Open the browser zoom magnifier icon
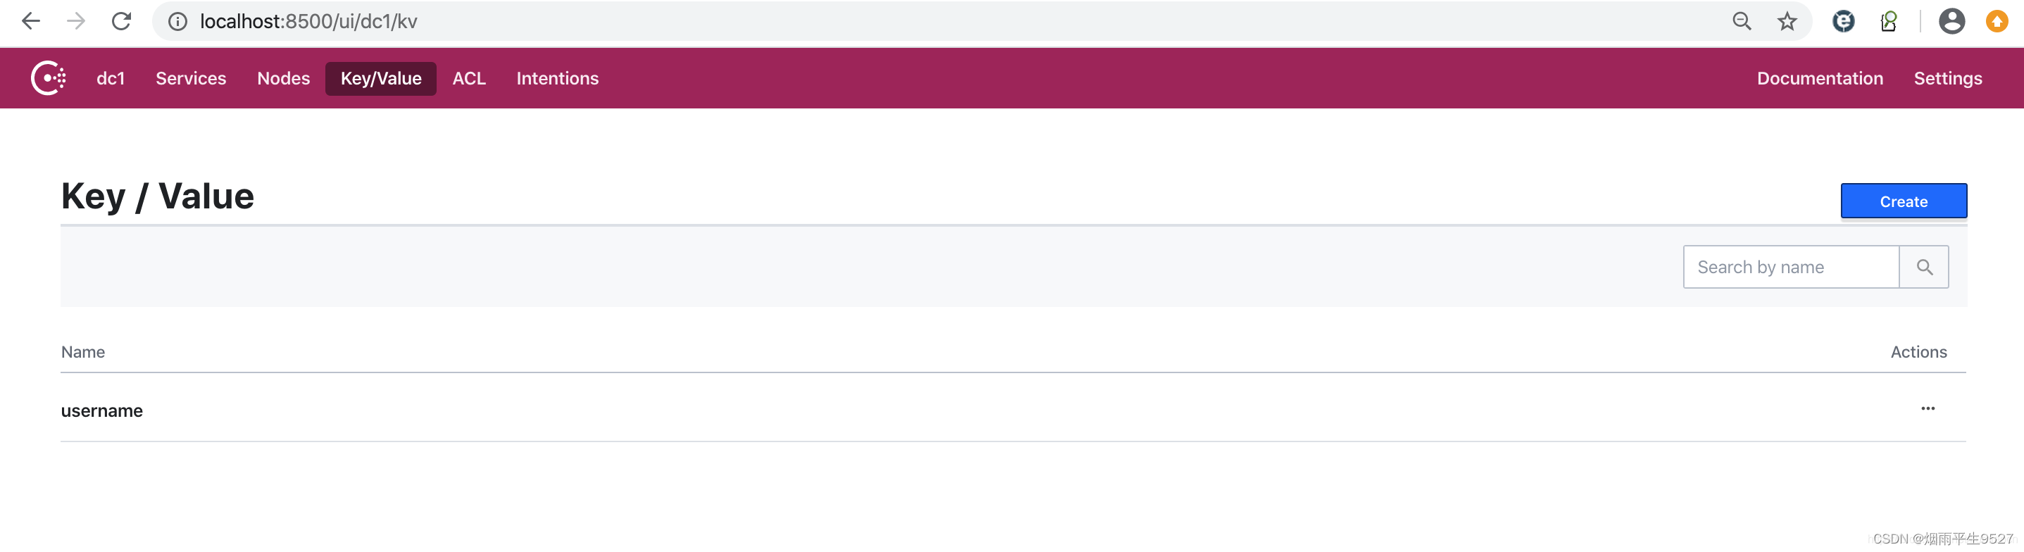Viewport: 2024px width, 552px height. (x=1742, y=21)
